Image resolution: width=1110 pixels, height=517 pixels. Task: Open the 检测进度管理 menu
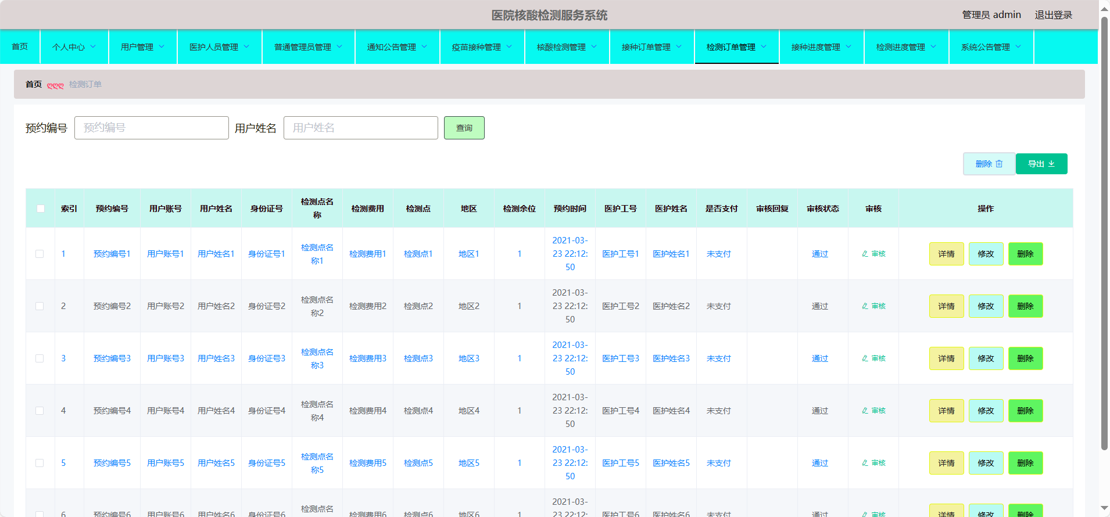[906, 47]
